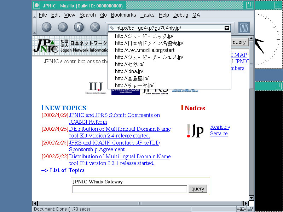The image size is (283, 212).
Task: Choose http://jdna.jp/ in the URL dropdown list
Action: (x=129, y=71)
